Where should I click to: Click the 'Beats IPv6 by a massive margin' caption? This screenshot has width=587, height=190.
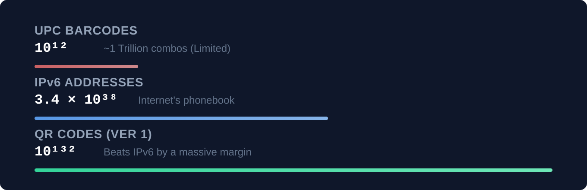177,152
